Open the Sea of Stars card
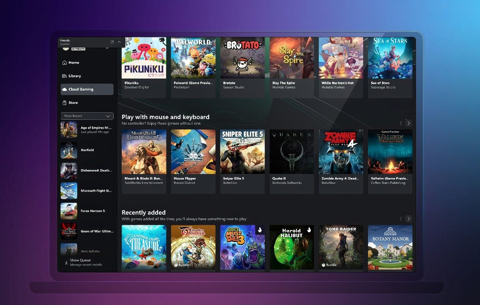Viewport: 480px width, 305px height. [390, 67]
